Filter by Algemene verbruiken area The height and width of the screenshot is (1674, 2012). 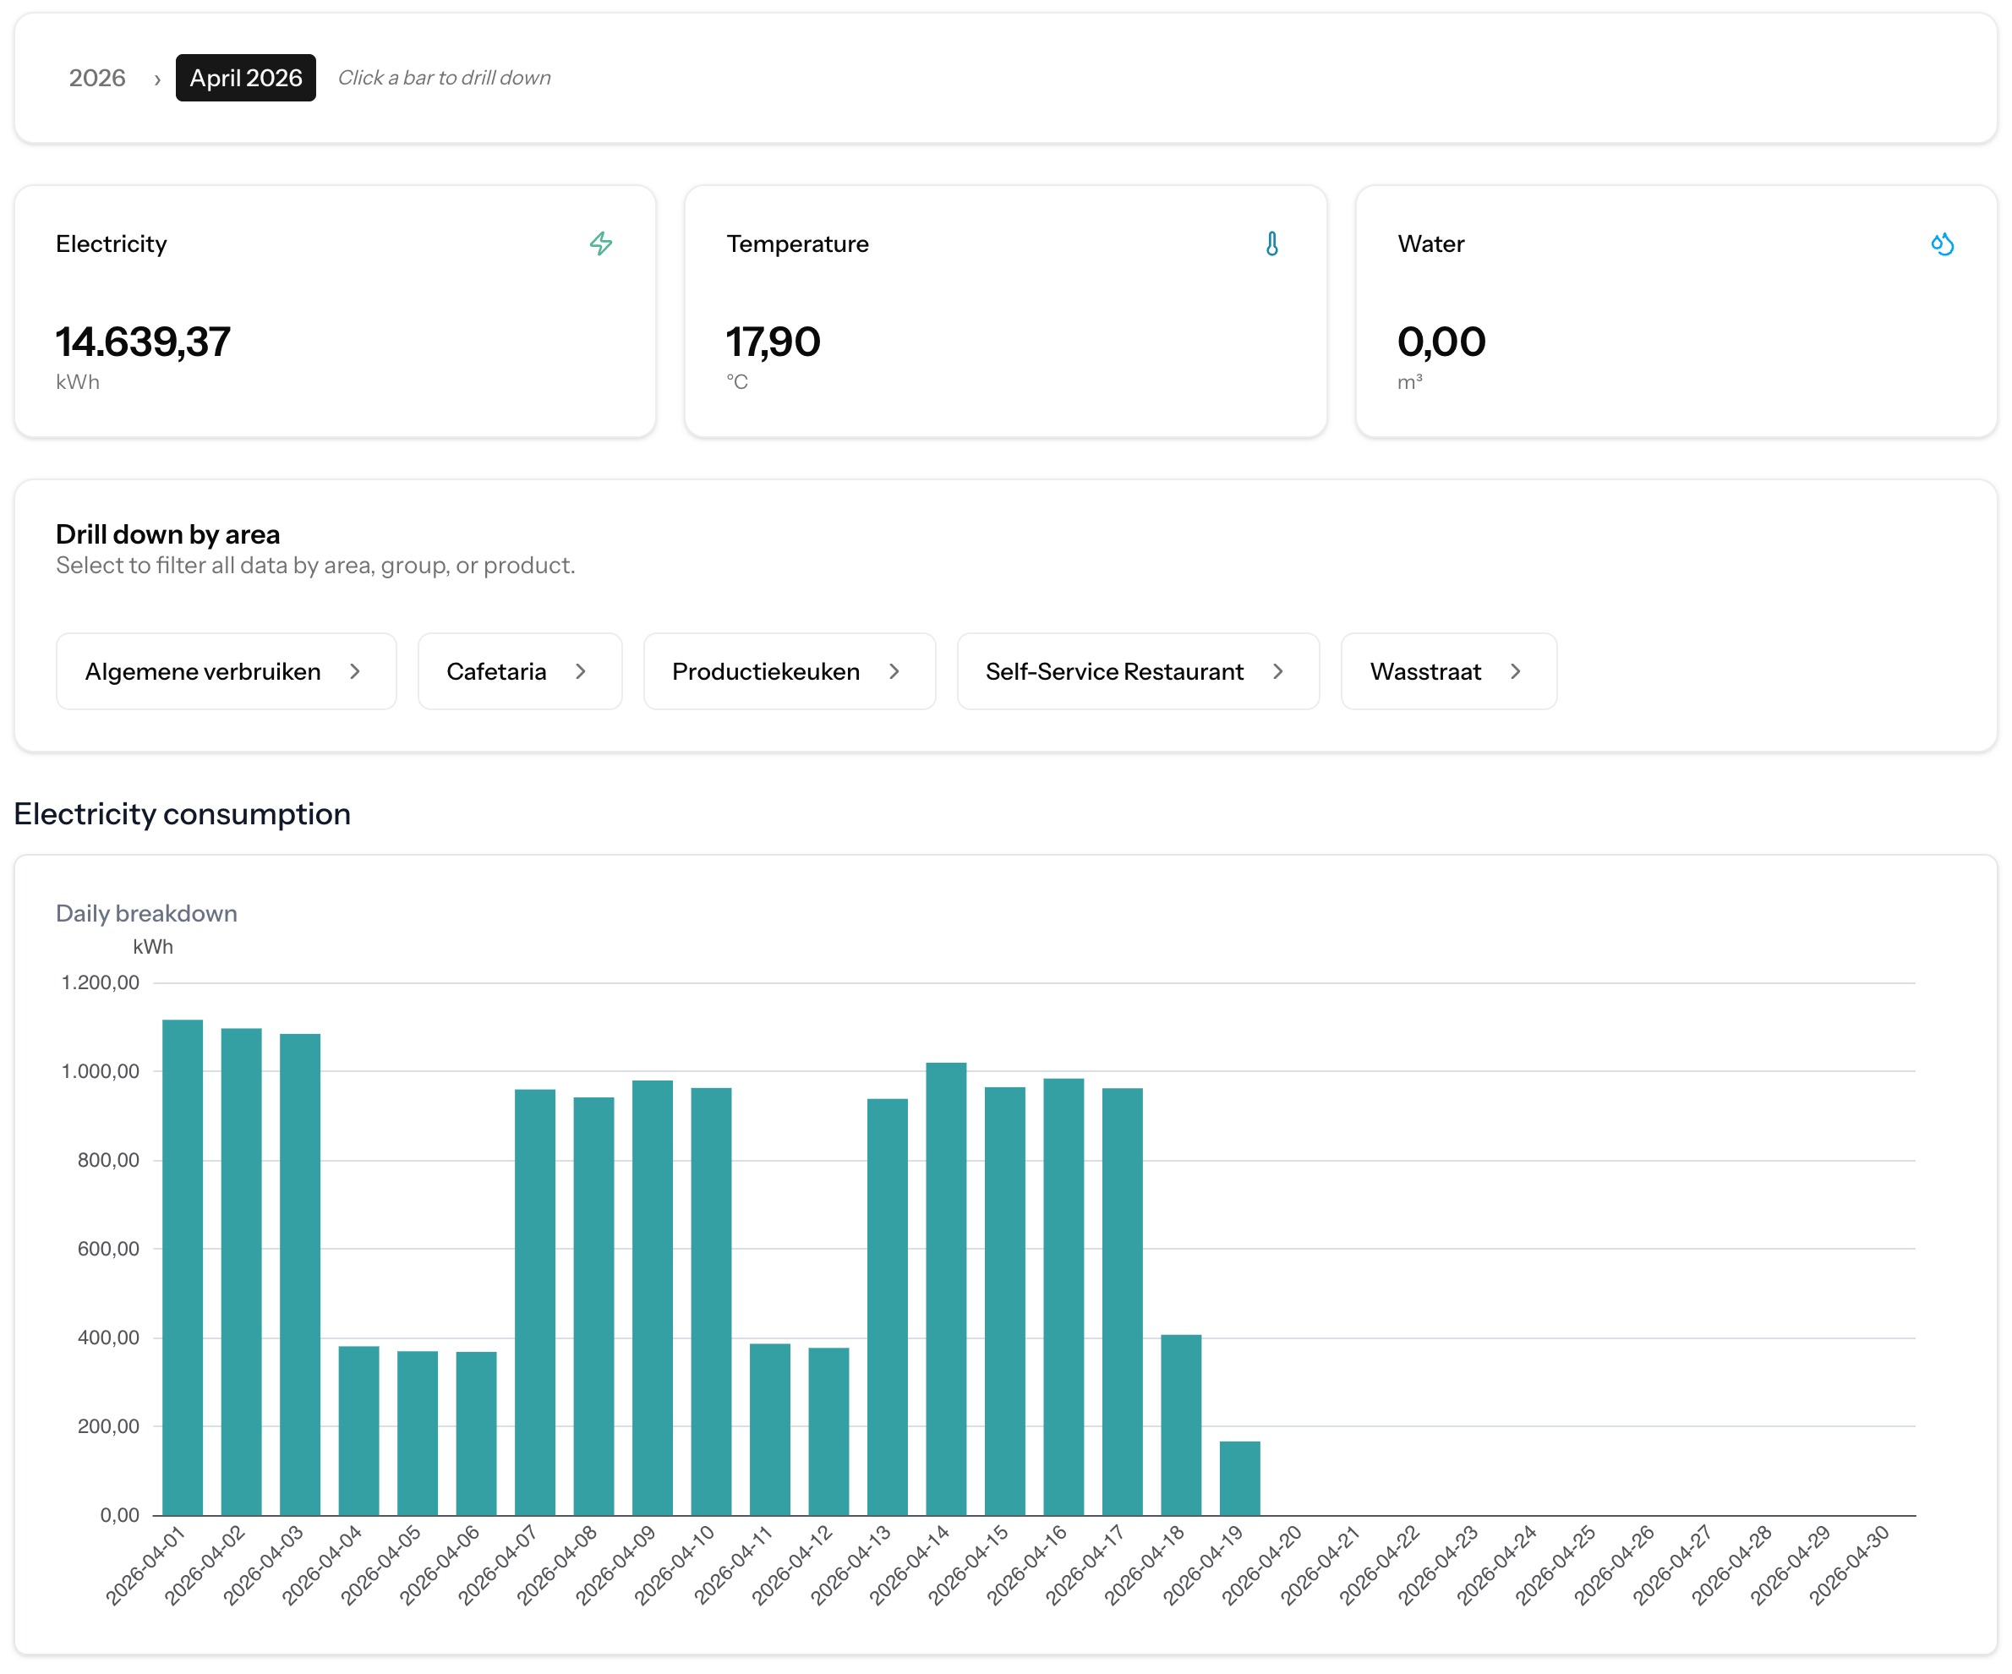pos(226,670)
